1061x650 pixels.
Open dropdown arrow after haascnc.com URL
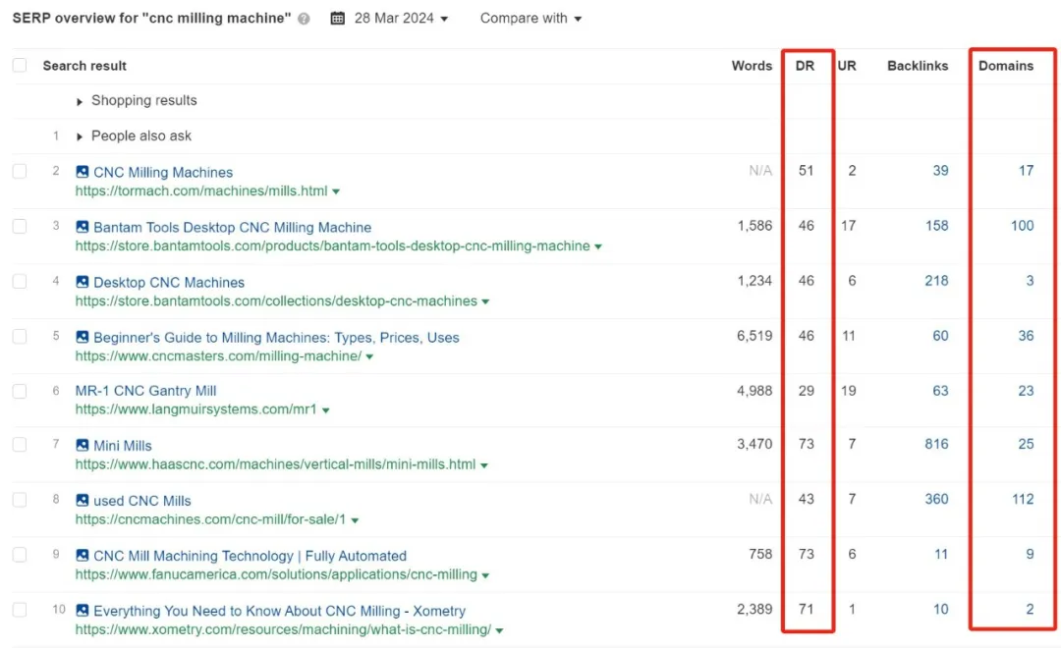(x=483, y=465)
